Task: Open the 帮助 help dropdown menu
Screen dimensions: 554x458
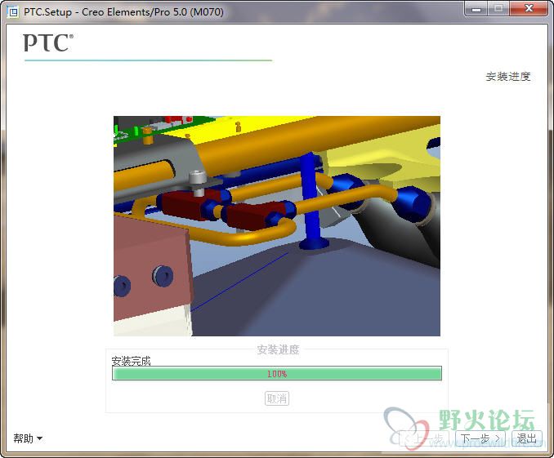Action: (28, 438)
